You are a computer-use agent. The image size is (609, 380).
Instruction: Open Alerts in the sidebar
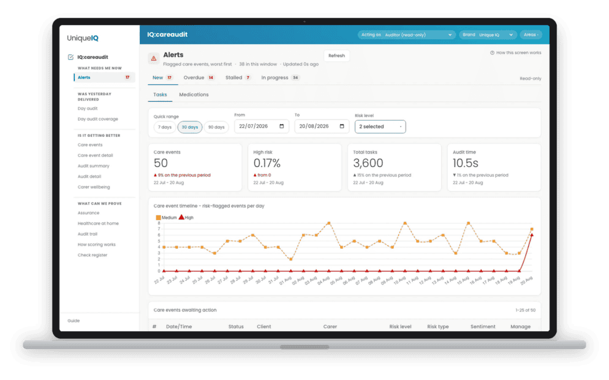(104, 77)
